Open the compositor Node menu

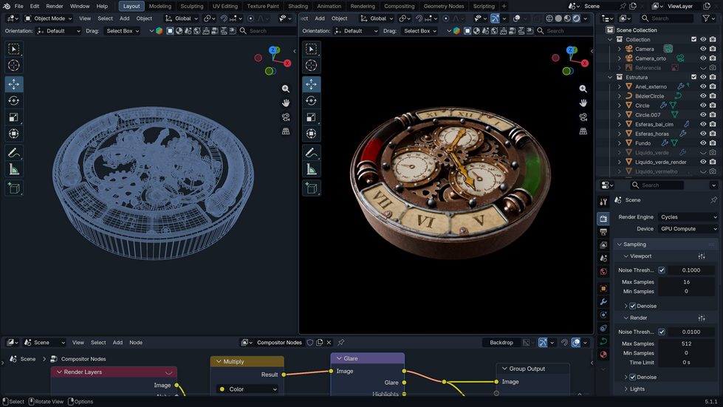pos(136,343)
